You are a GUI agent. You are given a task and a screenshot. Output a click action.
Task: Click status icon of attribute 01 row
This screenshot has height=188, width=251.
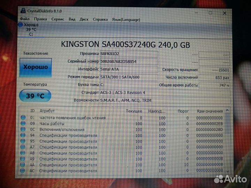(23, 118)
